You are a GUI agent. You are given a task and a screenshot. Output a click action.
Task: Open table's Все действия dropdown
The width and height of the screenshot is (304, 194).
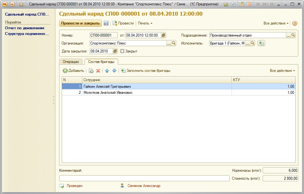coord(282,71)
